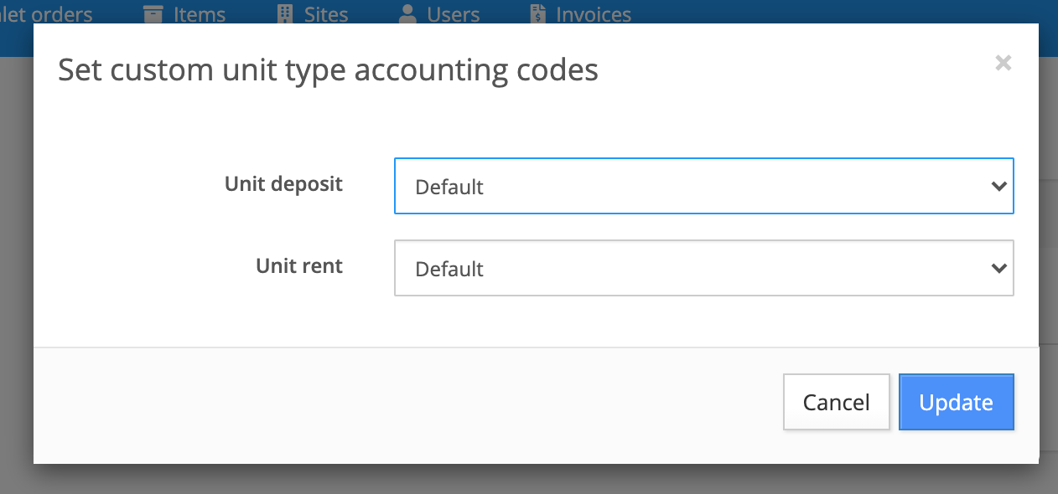Click the Unit rent label

click(299, 265)
